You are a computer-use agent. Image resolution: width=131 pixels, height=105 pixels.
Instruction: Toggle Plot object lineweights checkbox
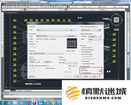[x=82, y=50]
